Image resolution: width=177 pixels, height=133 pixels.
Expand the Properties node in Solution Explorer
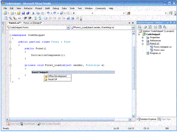[143, 37]
